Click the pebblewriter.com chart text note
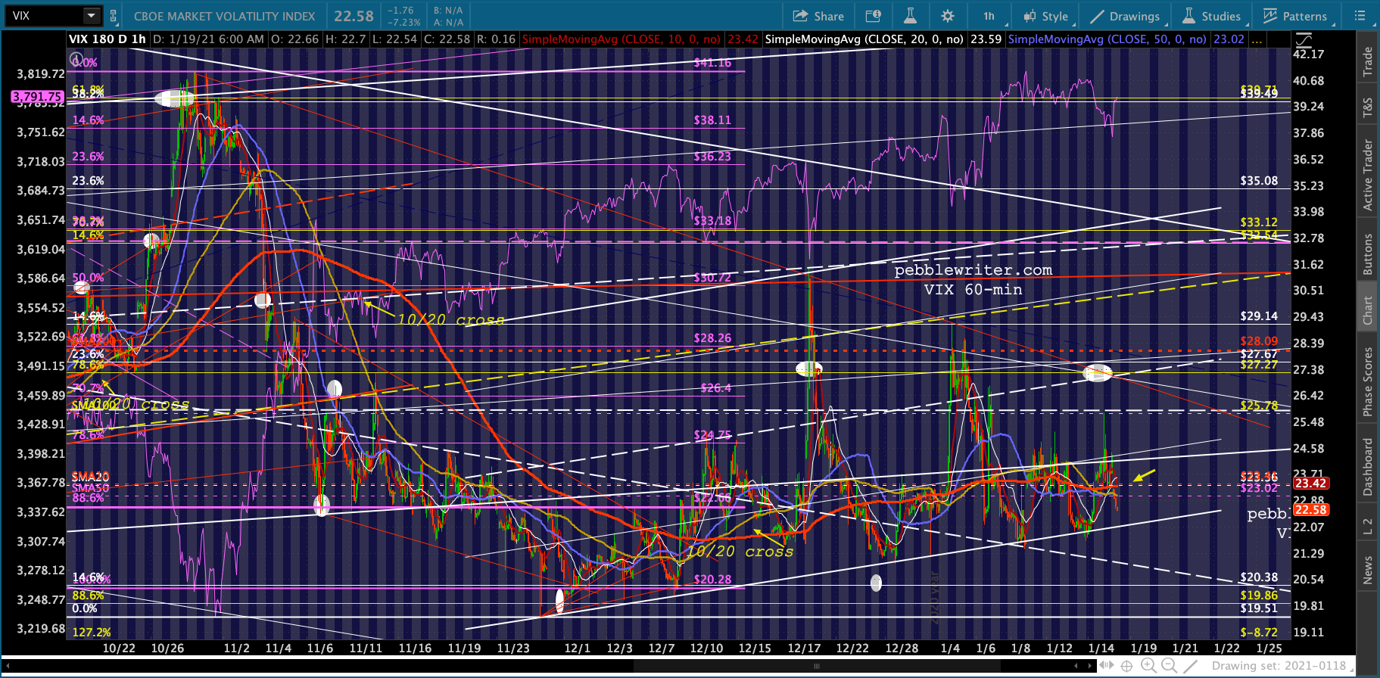The height and width of the screenshot is (678, 1380). click(973, 270)
